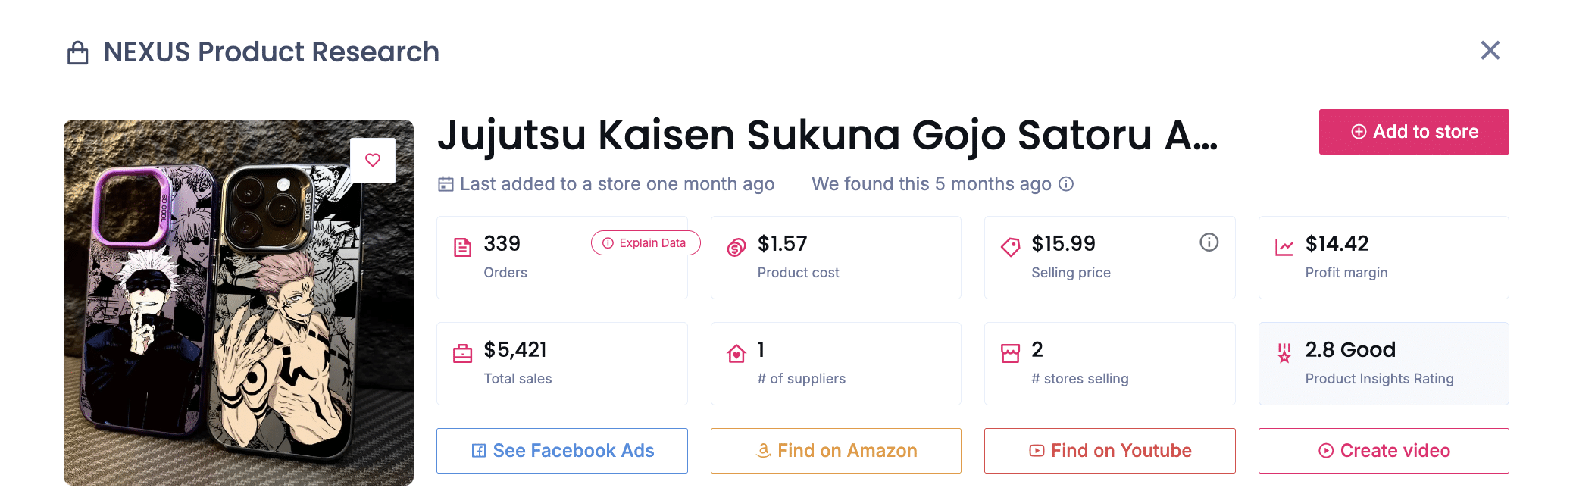
Task: Open See Facebook Ads
Action: pyautogui.click(x=562, y=451)
